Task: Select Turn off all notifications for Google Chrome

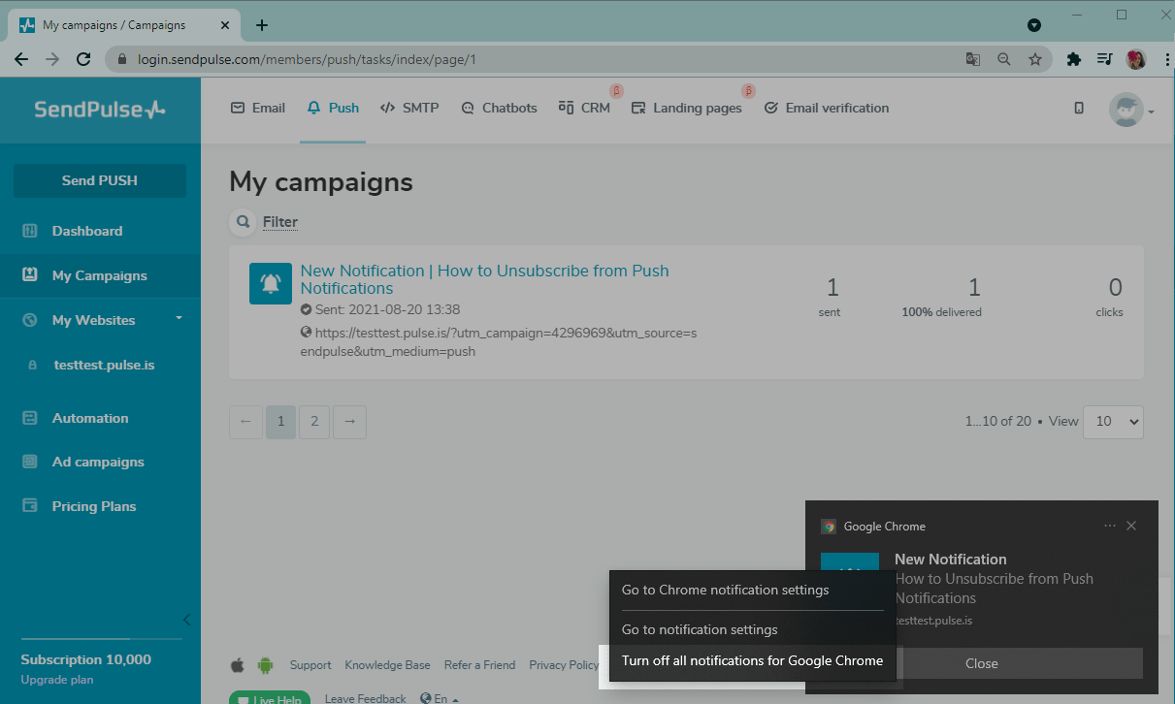Action: (752, 660)
